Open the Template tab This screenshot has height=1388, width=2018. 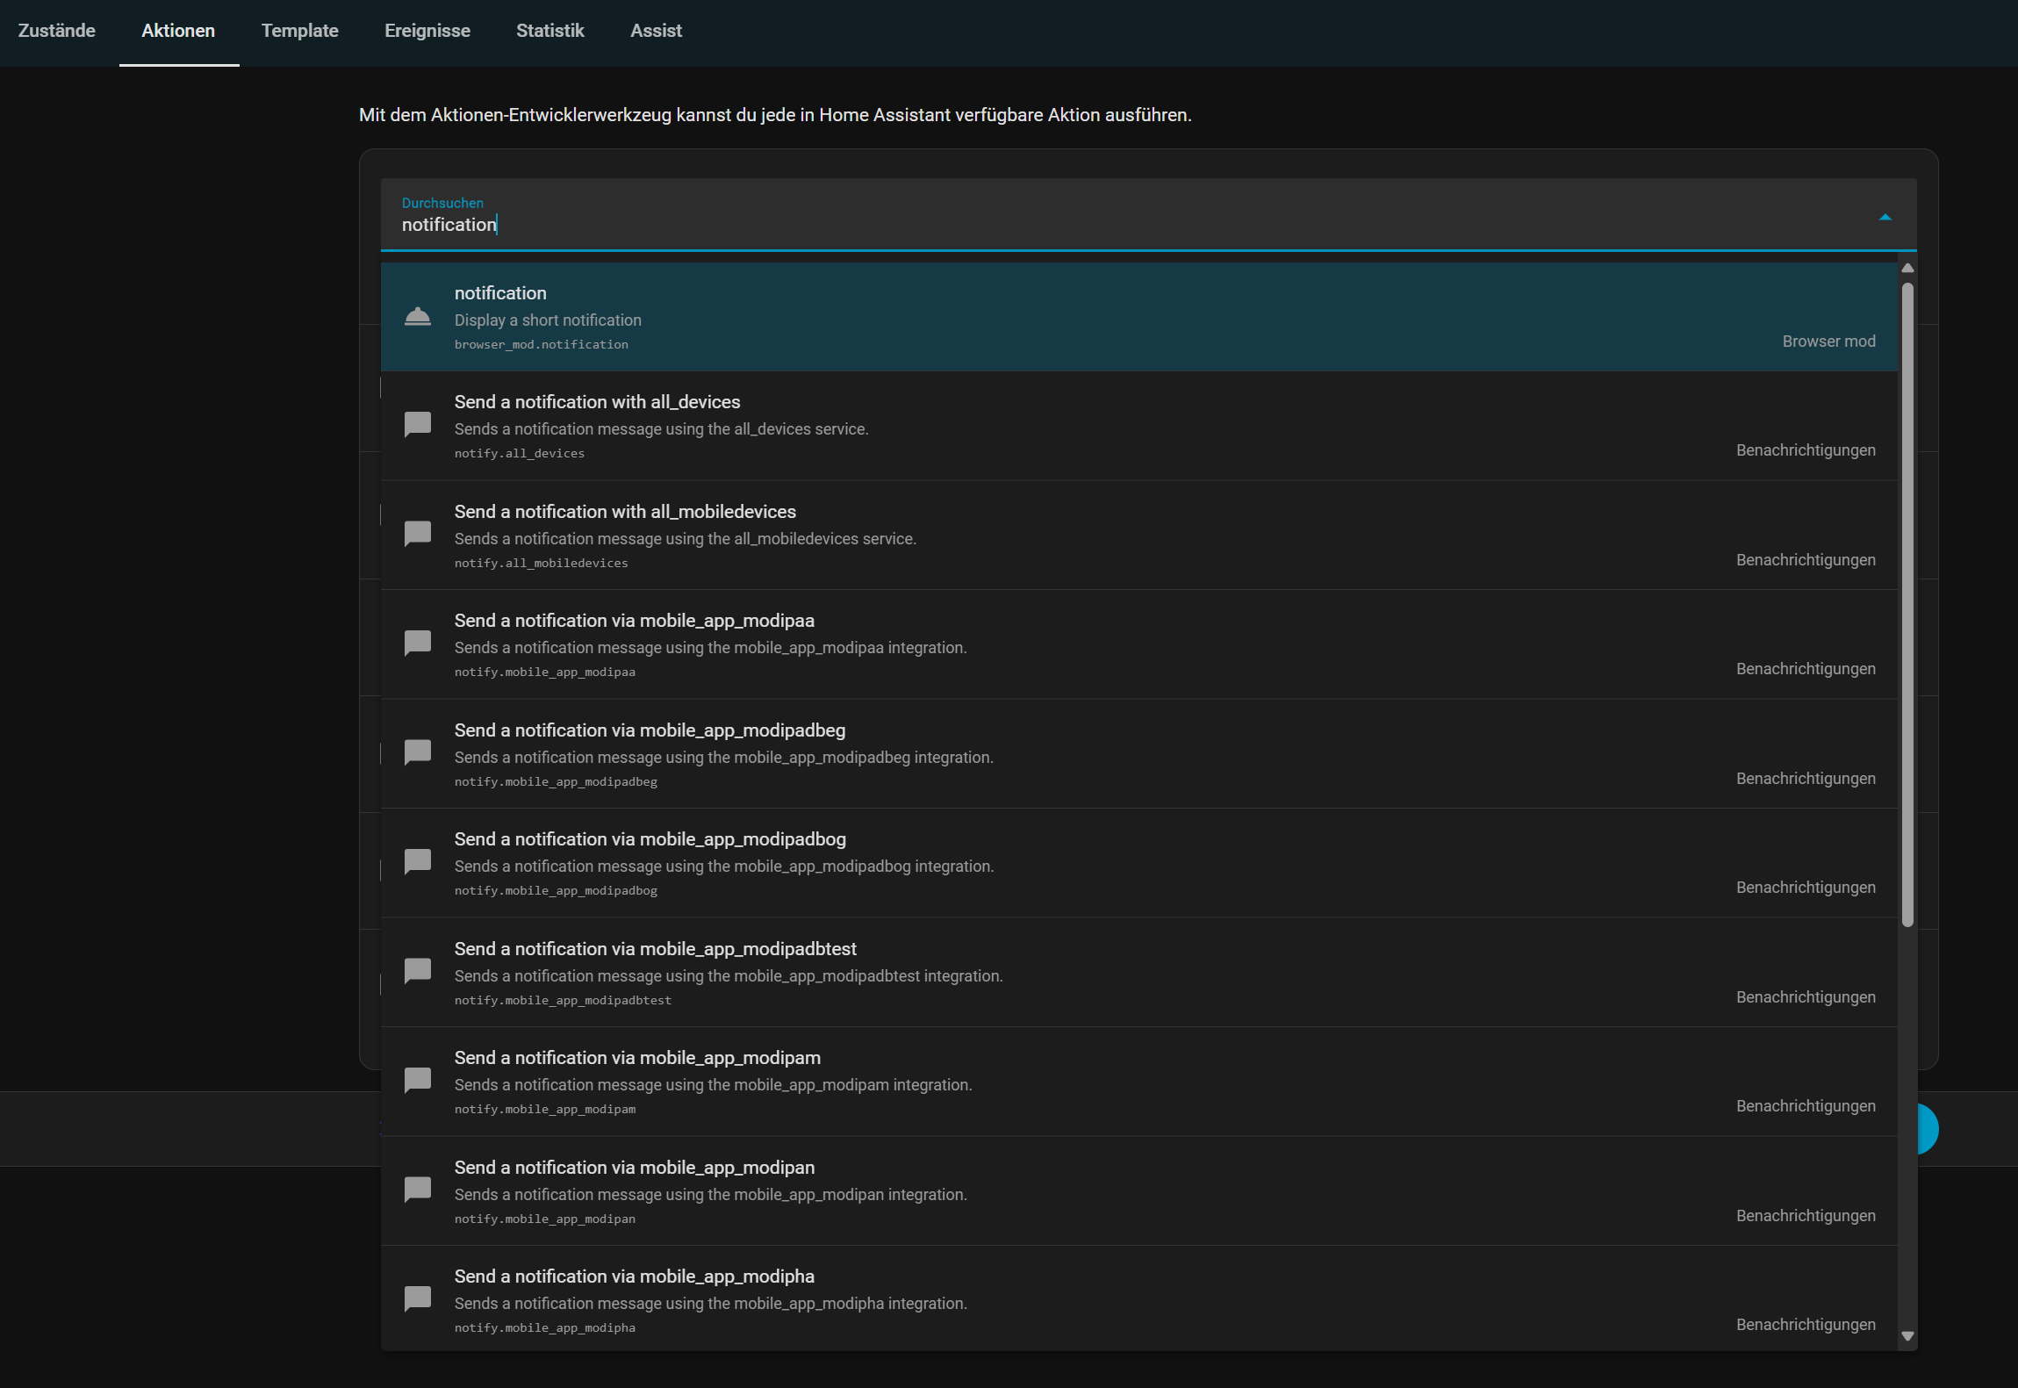[299, 31]
